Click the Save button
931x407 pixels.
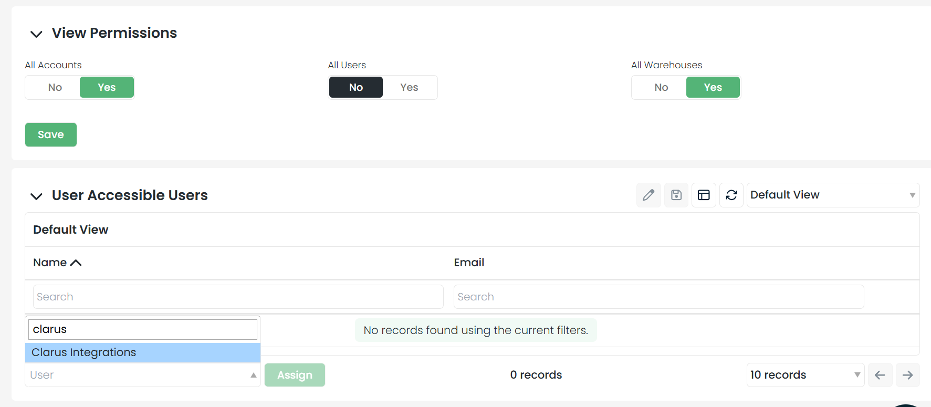coord(51,135)
